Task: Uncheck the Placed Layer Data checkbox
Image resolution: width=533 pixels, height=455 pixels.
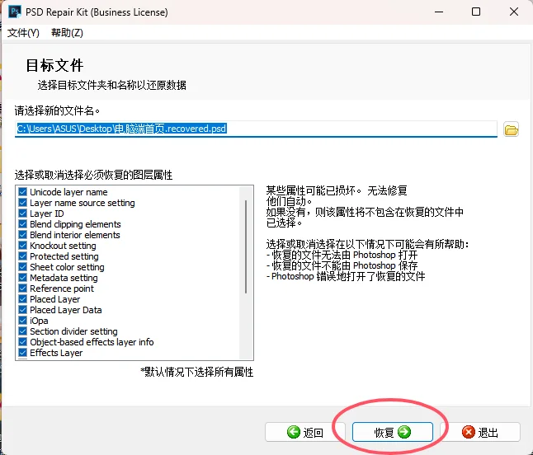Action: coord(23,310)
